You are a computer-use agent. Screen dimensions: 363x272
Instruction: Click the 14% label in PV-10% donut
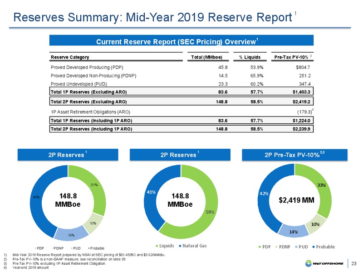coord(294,232)
